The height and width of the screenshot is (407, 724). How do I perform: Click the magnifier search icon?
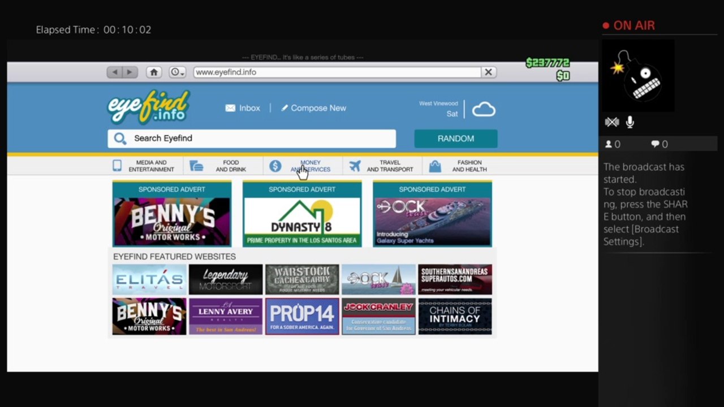(x=120, y=138)
